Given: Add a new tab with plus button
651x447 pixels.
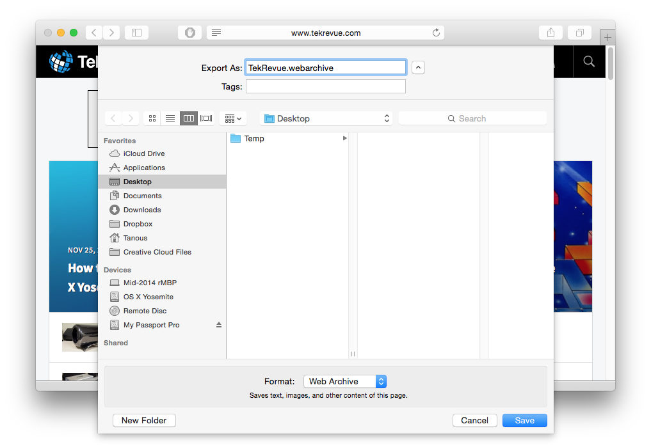Looking at the screenshot, I should [x=607, y=38].
